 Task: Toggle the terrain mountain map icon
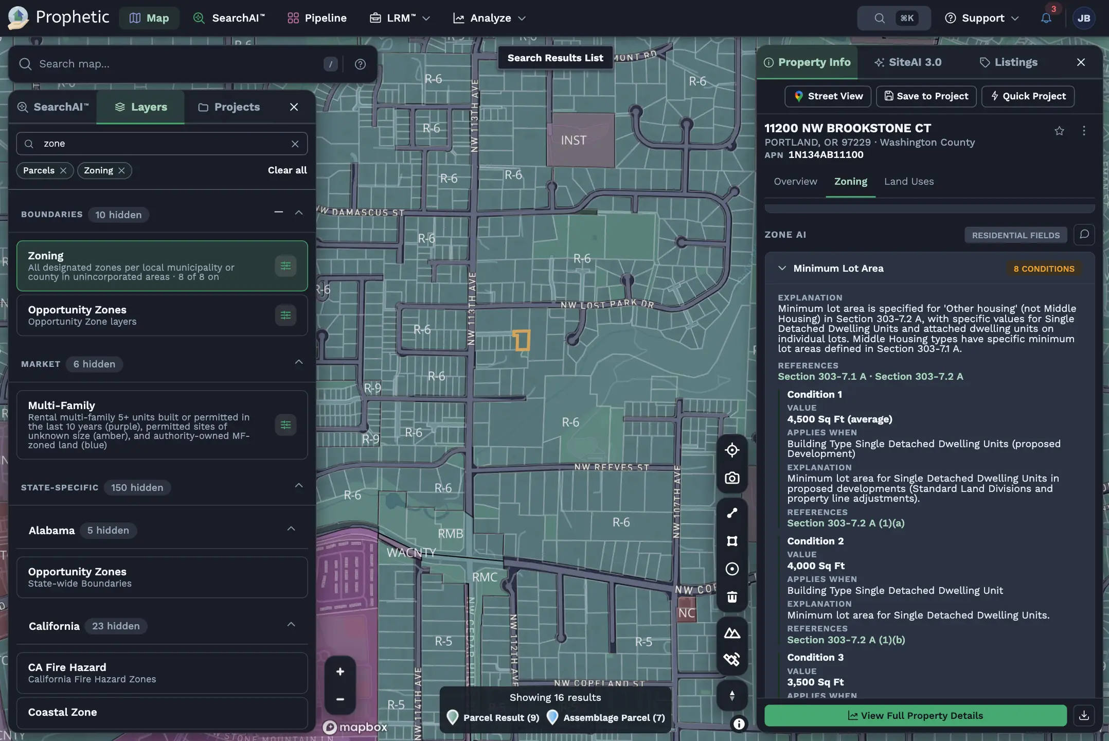point(732,633)
